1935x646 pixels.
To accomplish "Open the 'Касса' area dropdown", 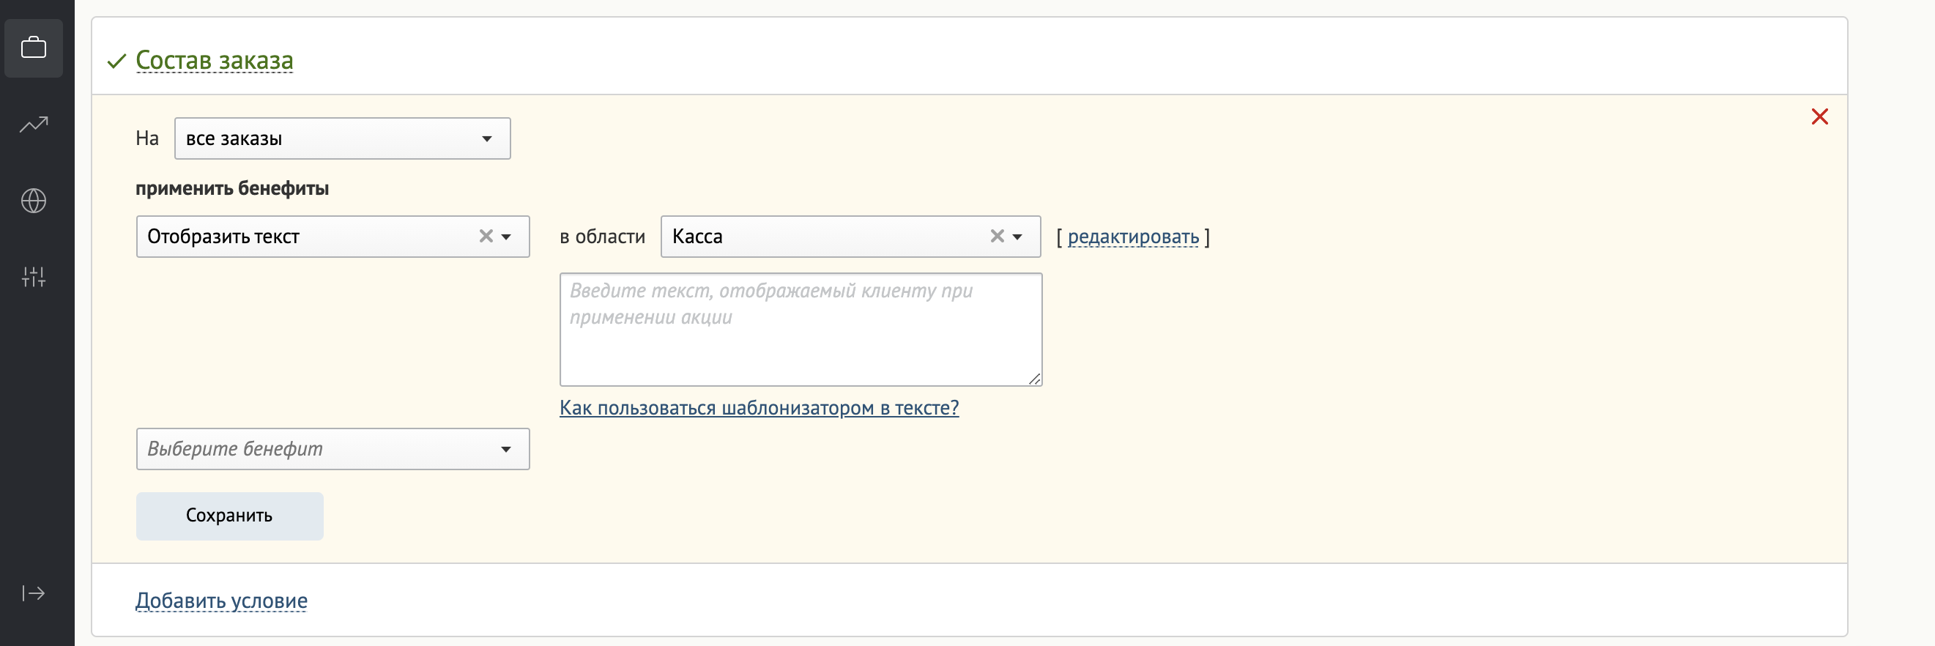I will click(850, 237).
